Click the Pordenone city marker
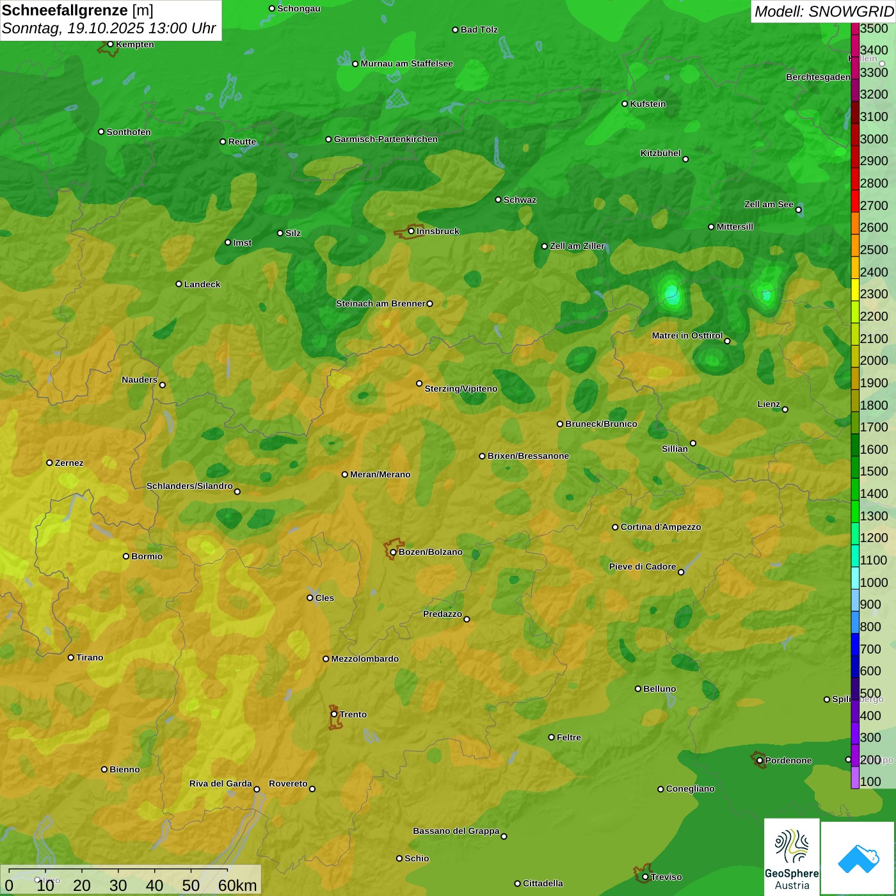The image size is (896, 896). click(760, 760)
